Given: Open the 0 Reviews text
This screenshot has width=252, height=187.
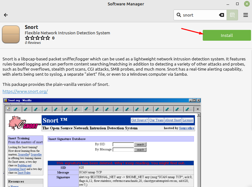Looking at the screenshot, I should [33, 43].
